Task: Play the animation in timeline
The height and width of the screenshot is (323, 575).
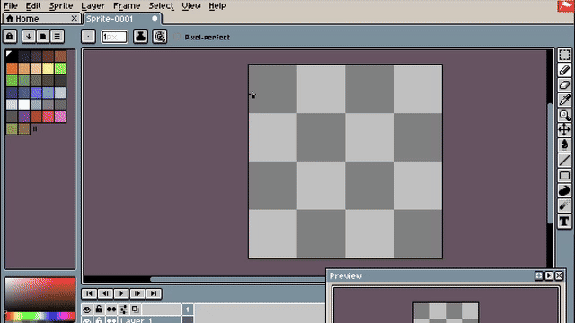Action: click(x=121, y=293)
